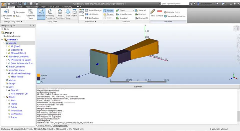This screenshot has height=131, width=240.
Task: Click the Air light-blue legend swatch
Action: click(39, 82)
